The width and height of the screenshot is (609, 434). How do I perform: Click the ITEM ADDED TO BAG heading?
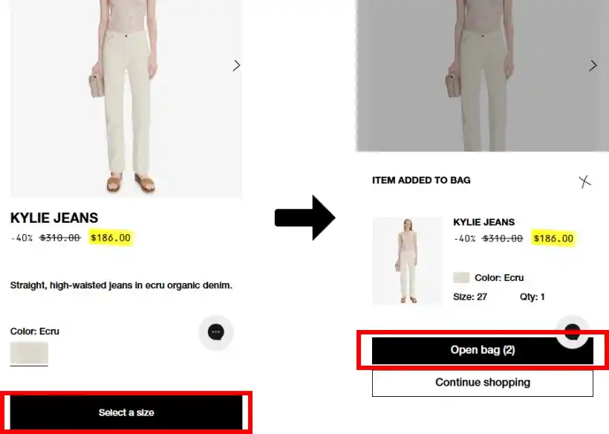(x=421, y=181)
